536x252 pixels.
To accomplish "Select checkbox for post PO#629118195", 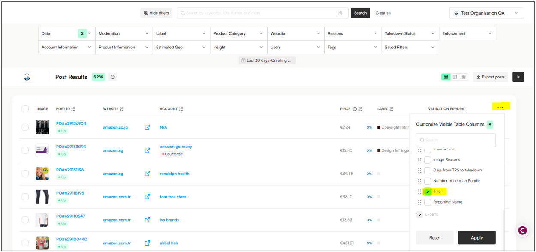I will pos(25,197).
